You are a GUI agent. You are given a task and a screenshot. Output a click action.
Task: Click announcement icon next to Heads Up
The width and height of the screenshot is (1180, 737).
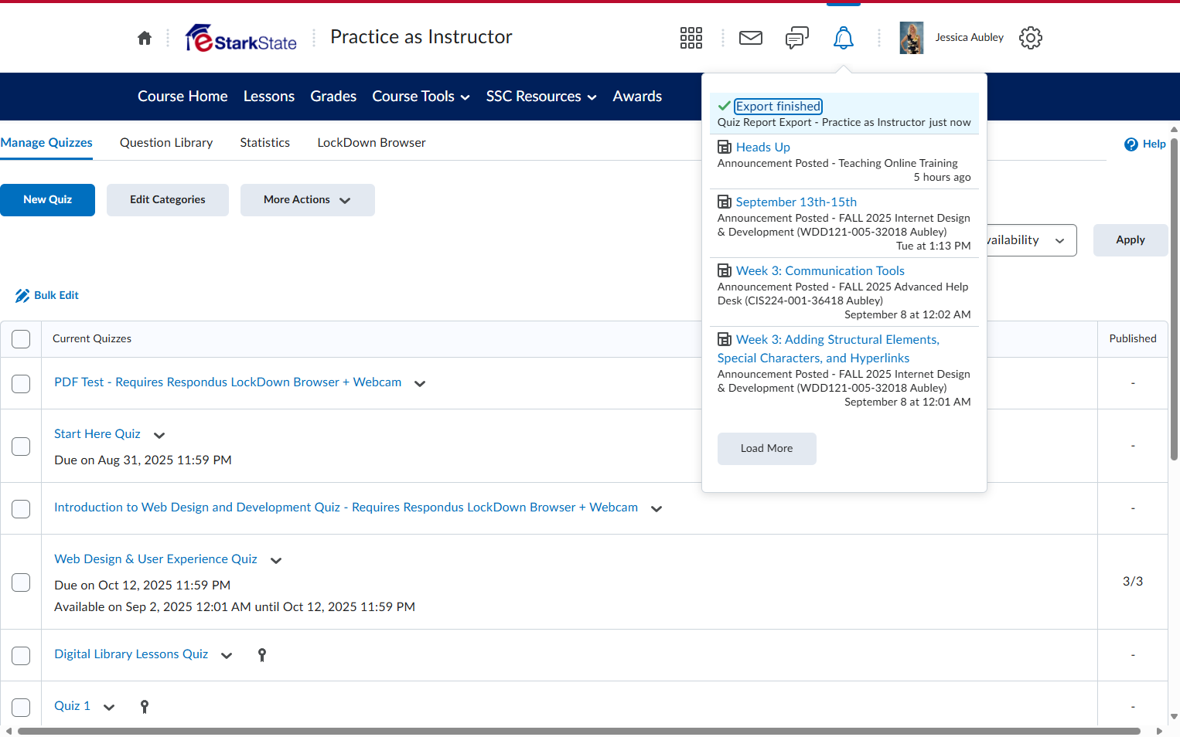click(x=725, y=147)
